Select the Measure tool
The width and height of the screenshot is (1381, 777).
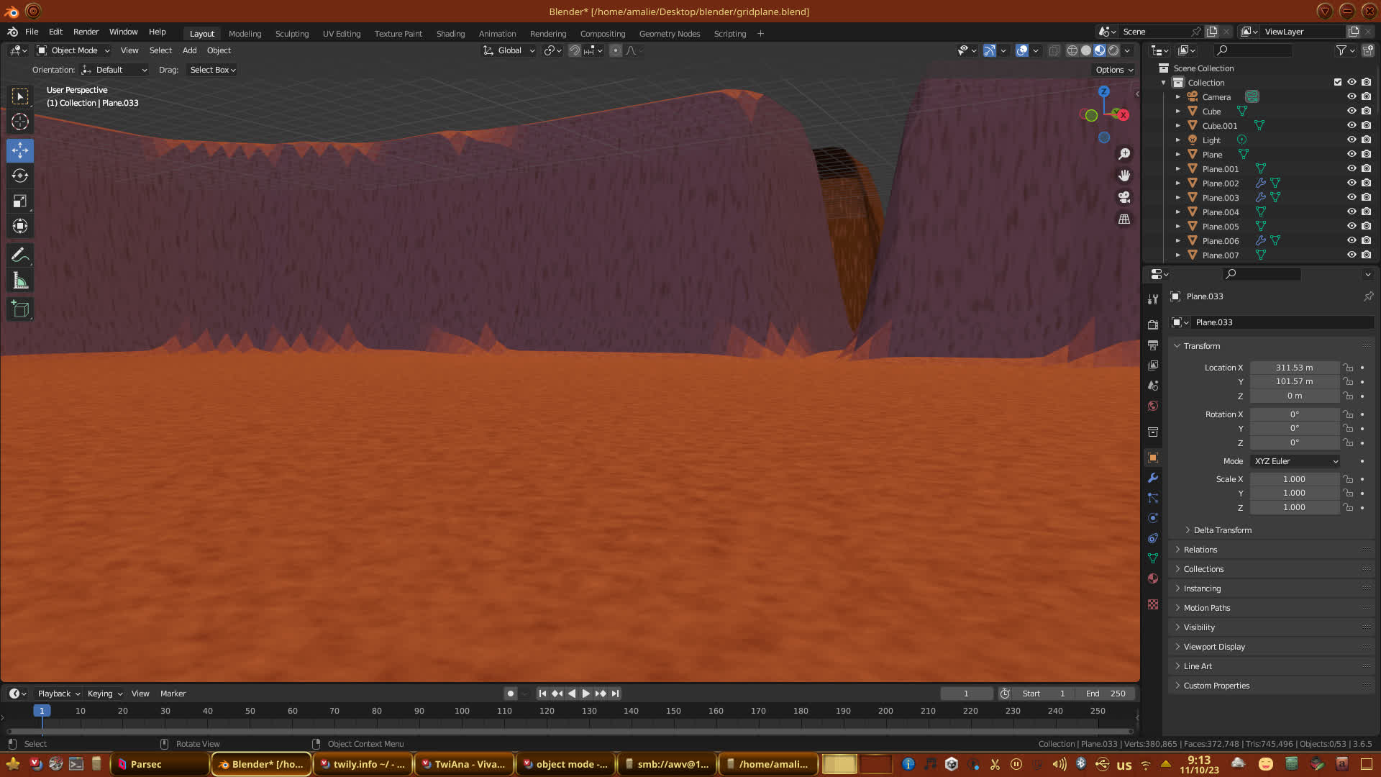point(20,281)
